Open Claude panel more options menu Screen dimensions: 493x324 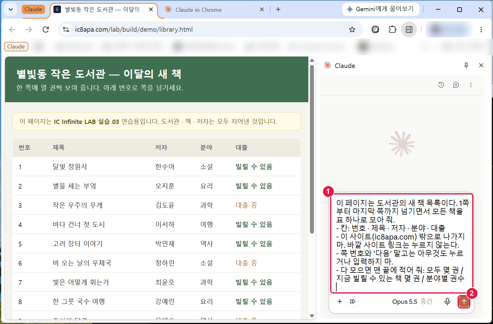[471, 85]
